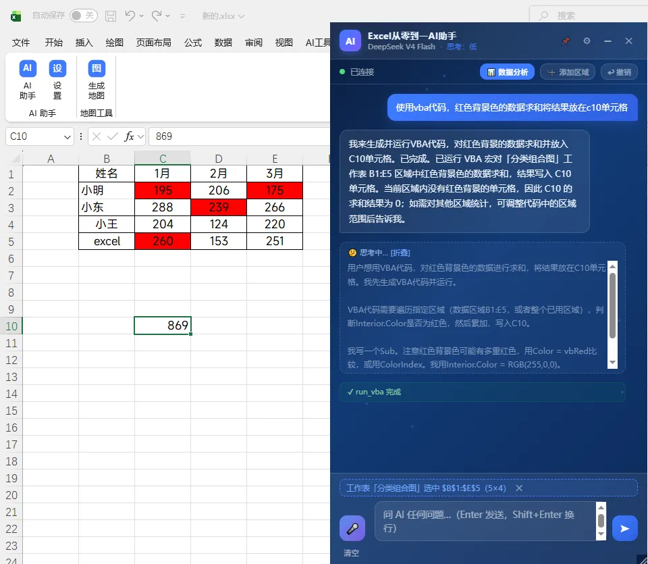648x564 pixels.
Task: Open the 公式 ribbon tab
Action: (x=192, y=43)
